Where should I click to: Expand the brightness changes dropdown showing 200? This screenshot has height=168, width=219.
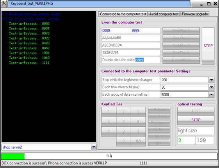pyautogui.click(x=211, y=80)
